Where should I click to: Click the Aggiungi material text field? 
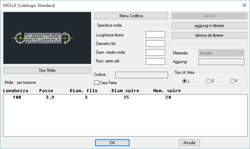(222, 62)
